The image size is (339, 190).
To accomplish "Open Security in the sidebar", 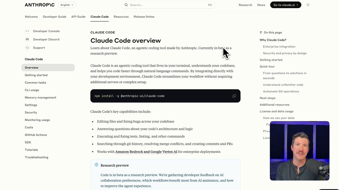I will (x=31, y=112).
